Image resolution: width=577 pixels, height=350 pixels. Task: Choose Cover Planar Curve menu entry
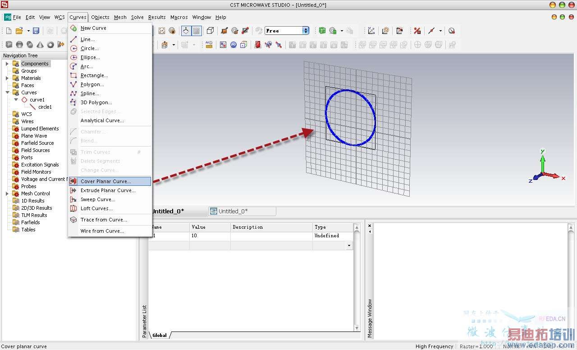(x=105, y=181)
